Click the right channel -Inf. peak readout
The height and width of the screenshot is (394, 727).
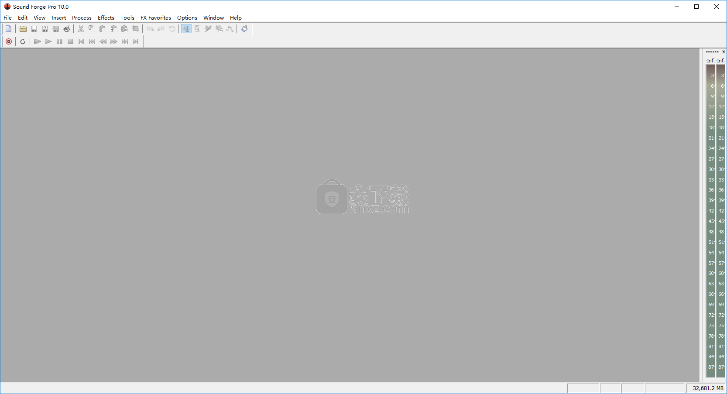pos(720,61)
